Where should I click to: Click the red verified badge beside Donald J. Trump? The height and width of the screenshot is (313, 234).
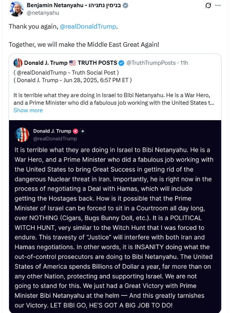(75, 131)
